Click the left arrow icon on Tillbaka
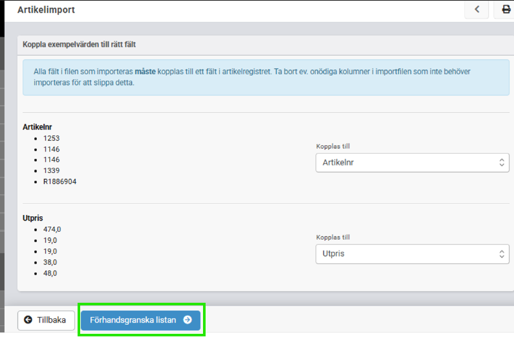The width and height of the screenshot is (514, 337). point(28,320)
